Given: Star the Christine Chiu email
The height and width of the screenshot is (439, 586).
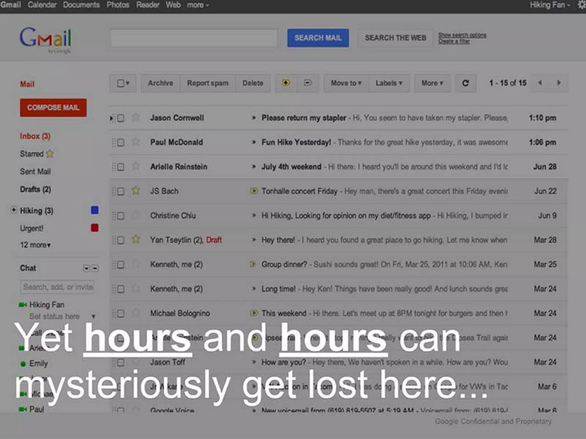Looking at the screenshot, I should [x=136, y=215].
